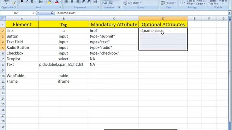
Task: Open Cell Styles dropdown
Action: 132,3
